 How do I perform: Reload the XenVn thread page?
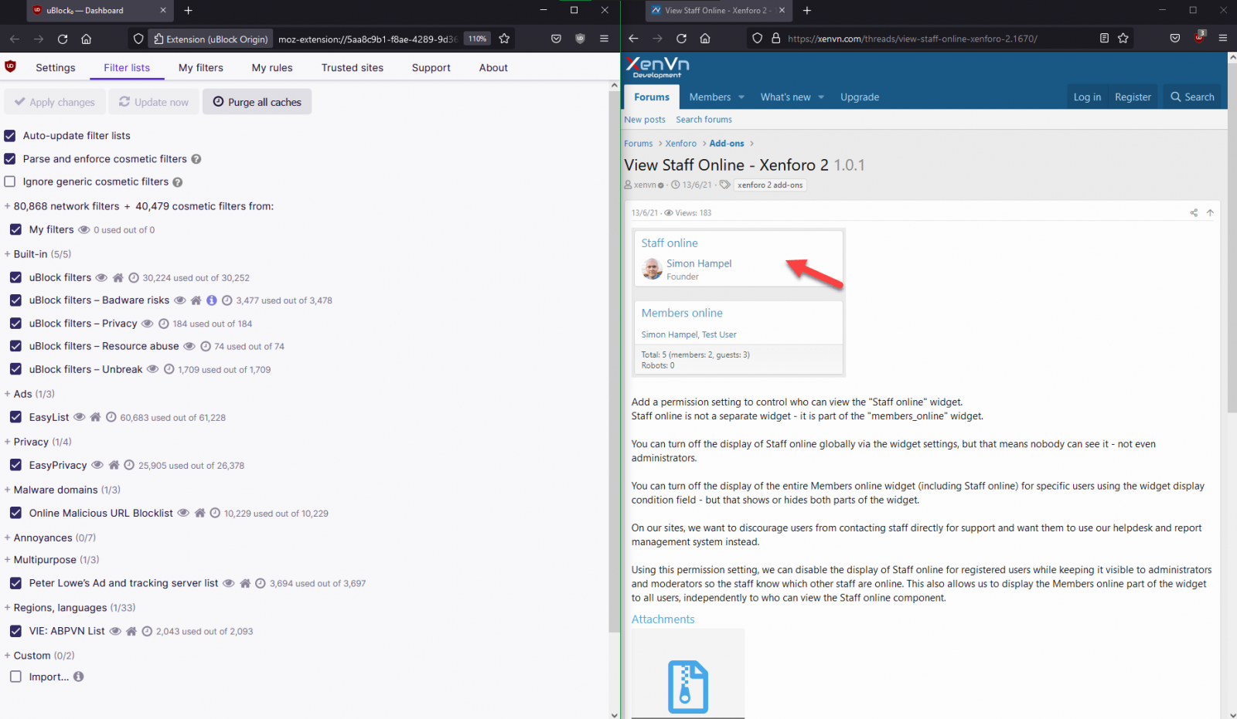[681, 39]
